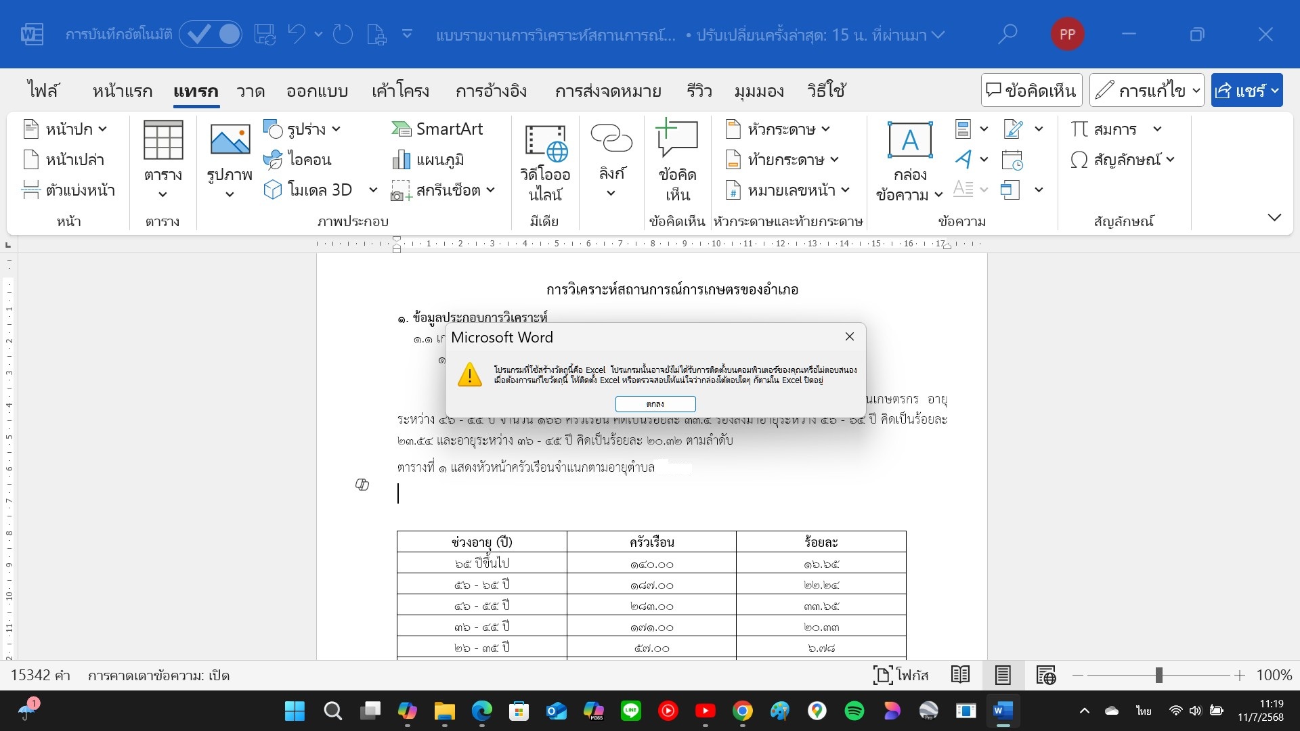Click the SmartArt icon in the ribbon

[402, 129]
